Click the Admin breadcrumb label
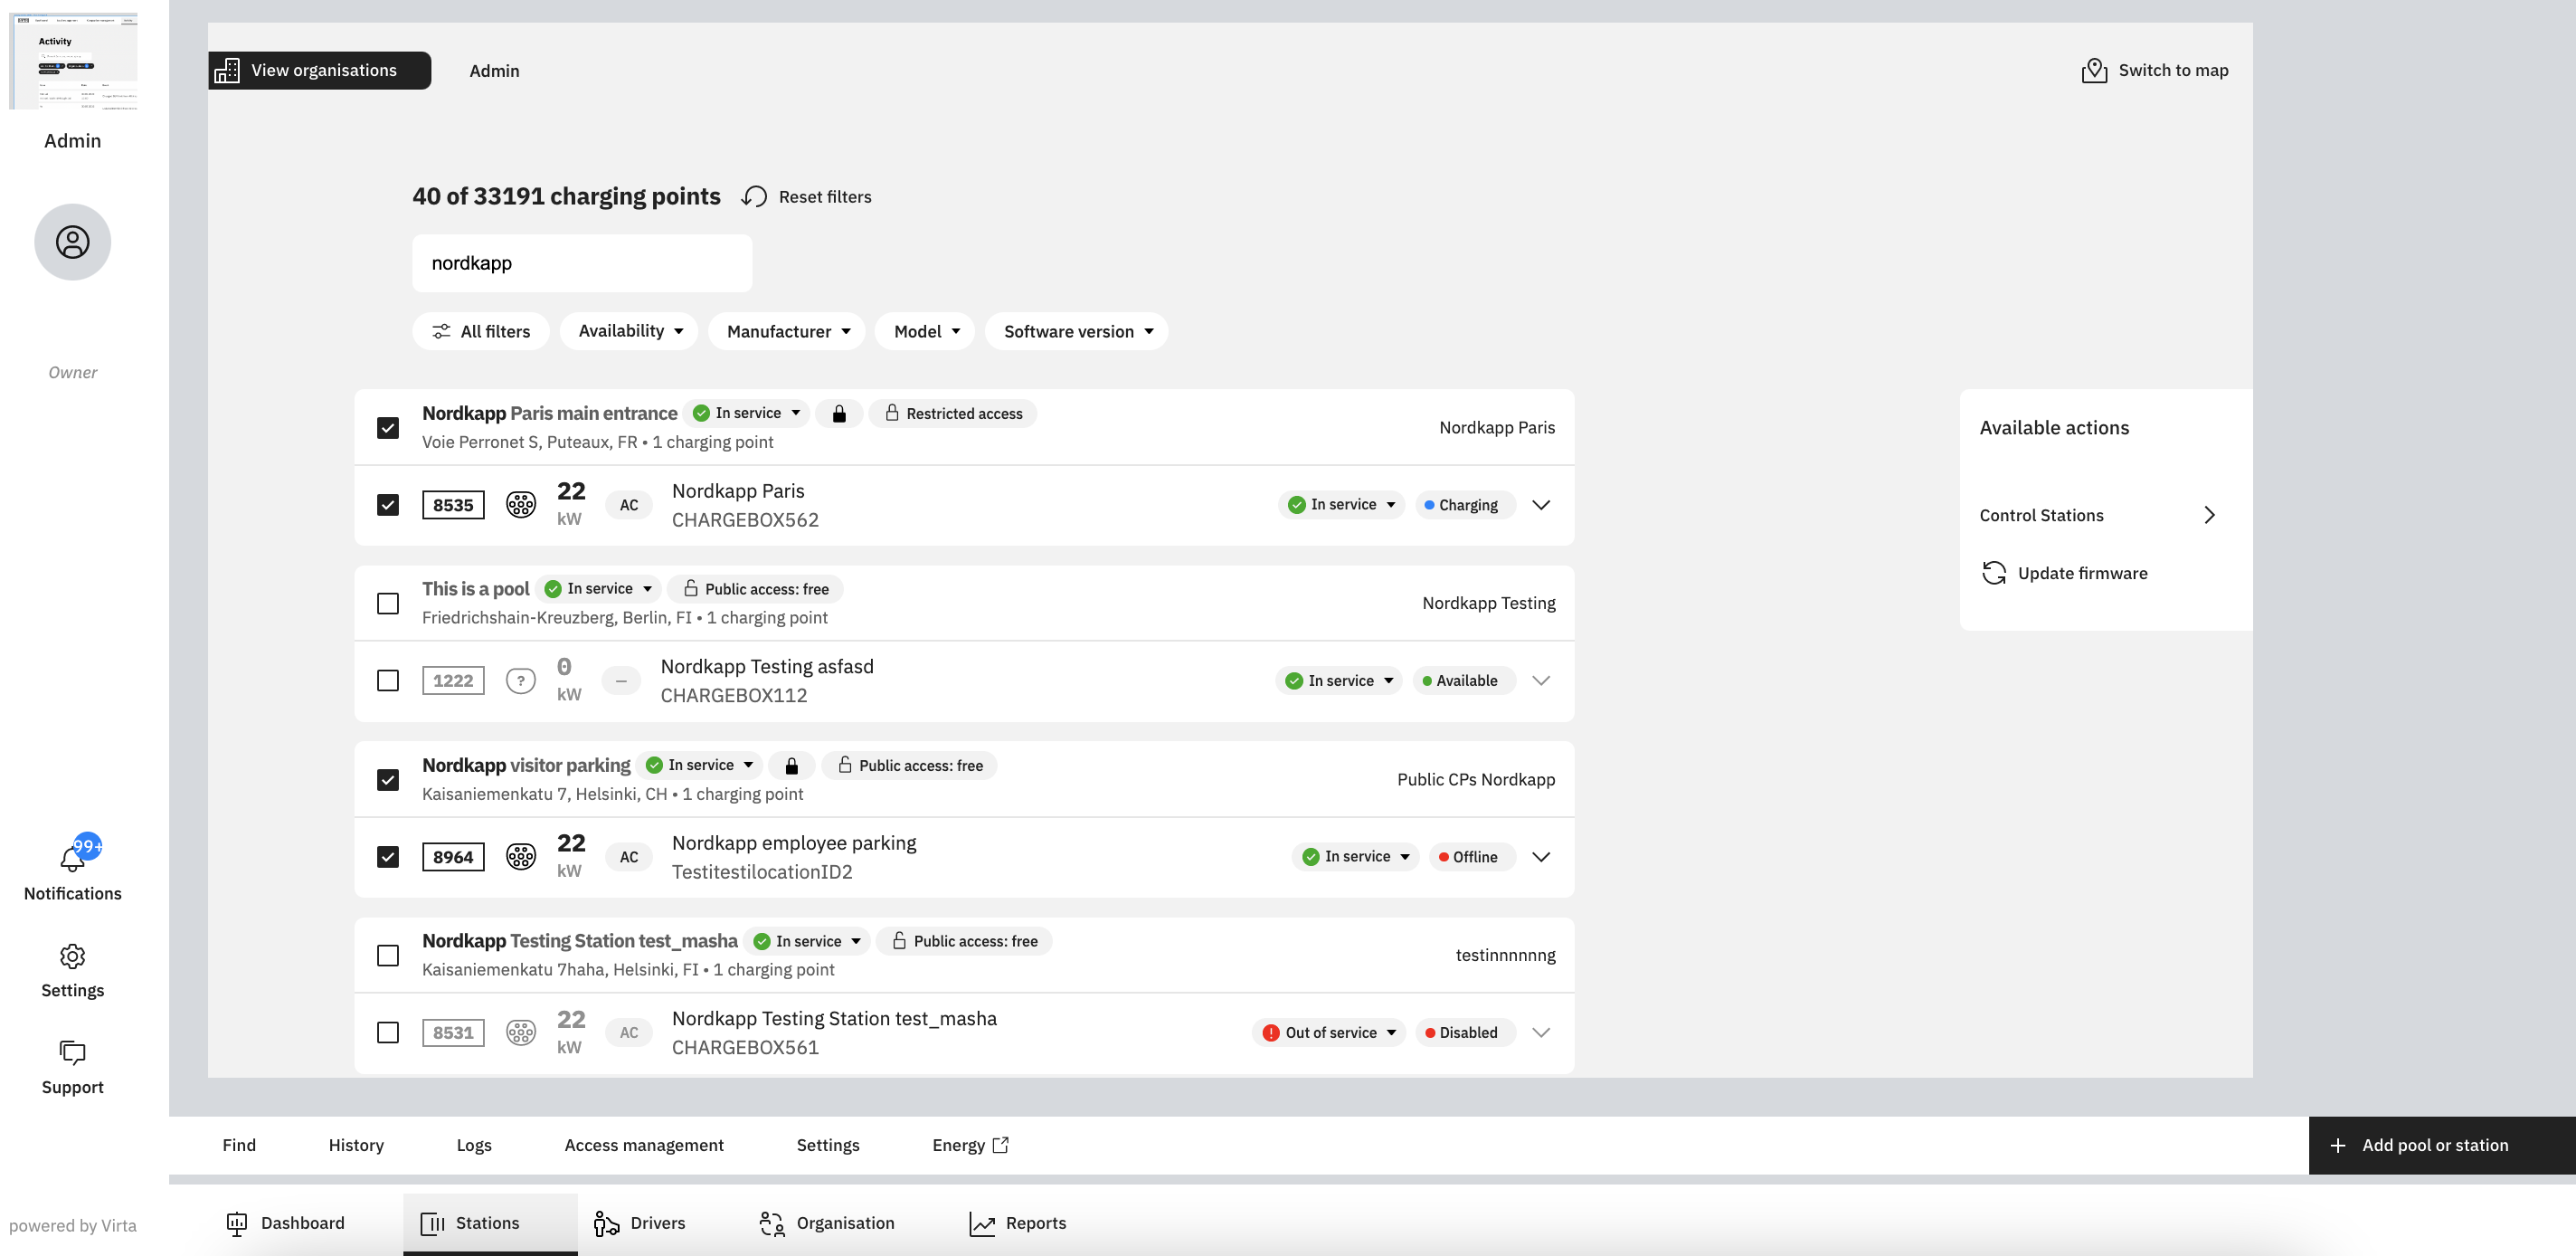The image size is (2576, 1256). [x=494, y=70]
